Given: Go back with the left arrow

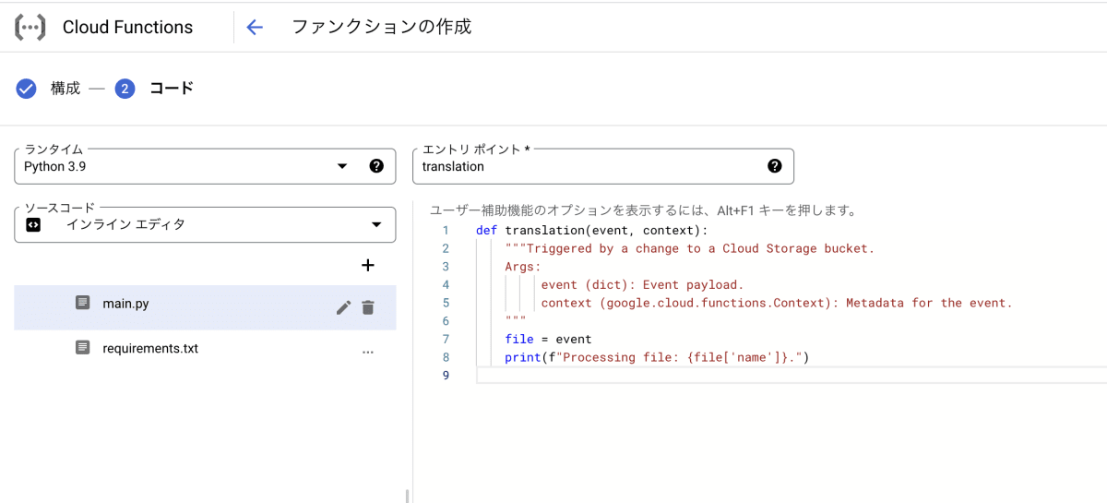Looking at the screenshot, I should [256, 28].
